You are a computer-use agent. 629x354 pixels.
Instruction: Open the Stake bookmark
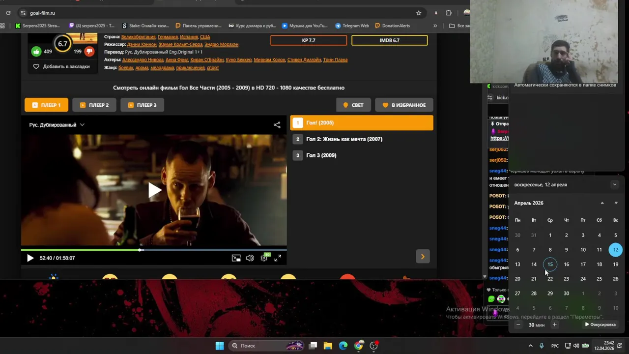tap(146, 26)
